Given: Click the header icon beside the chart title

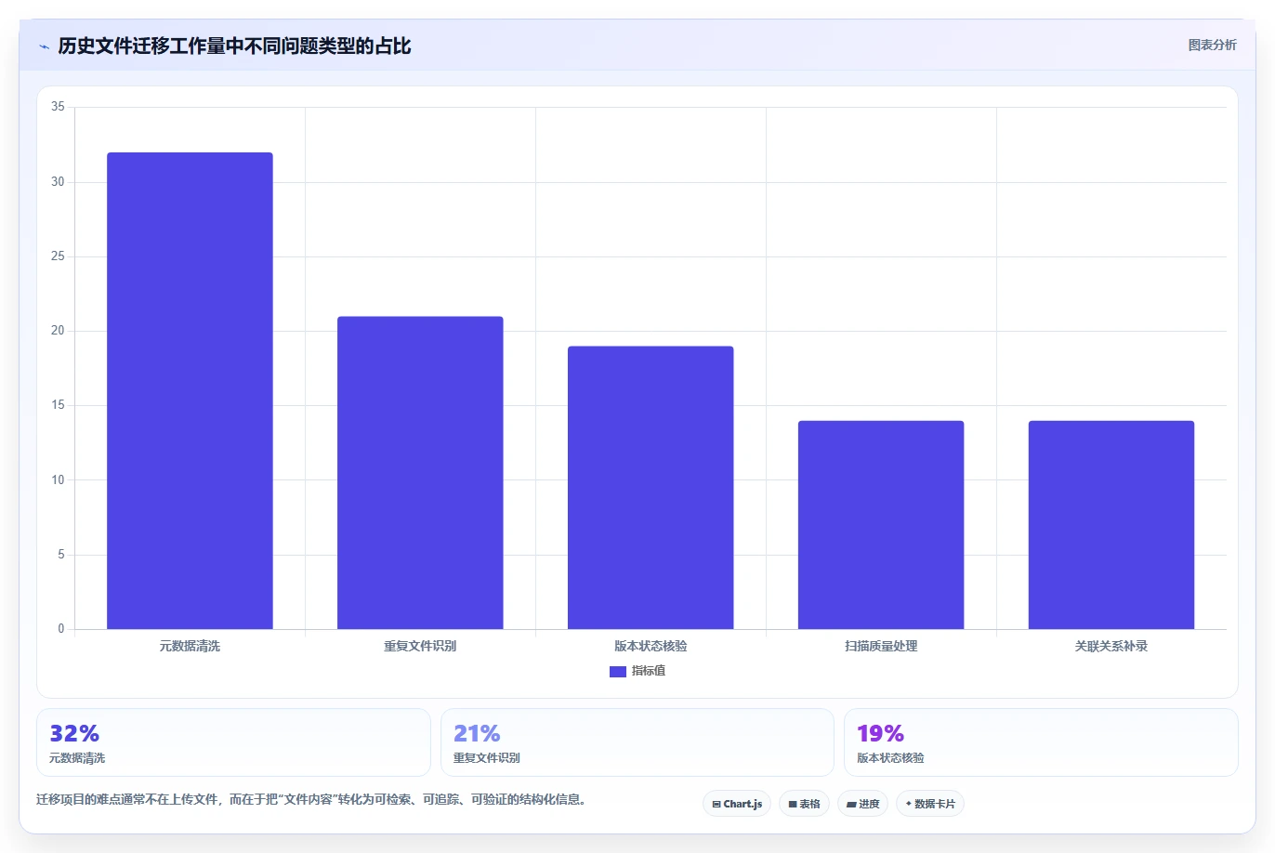Looking at the screenshot, I should [x=44, y=46].
